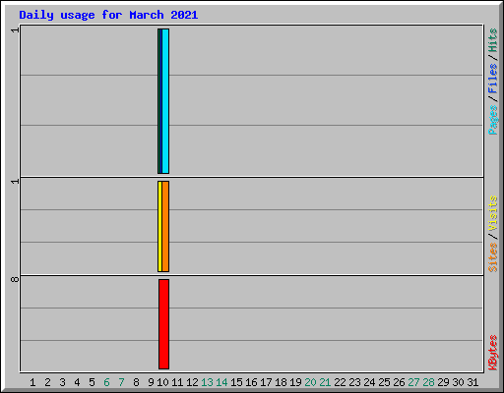504x393 pixels.
Task: Click day label '22' on the x-axis
Action: (x=340, y=382)
